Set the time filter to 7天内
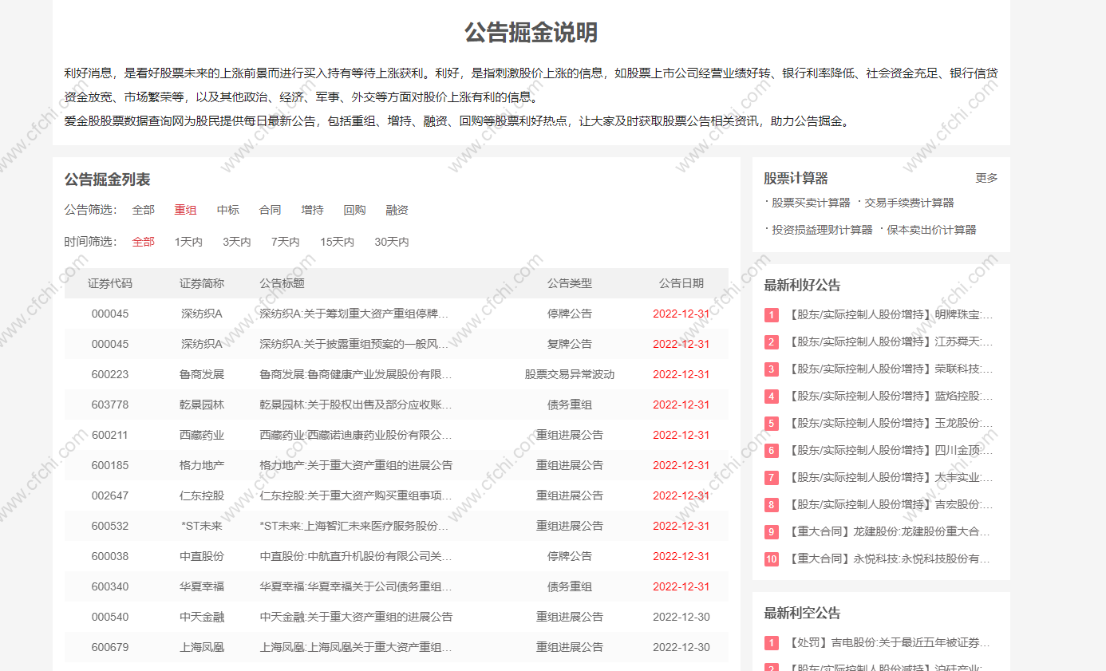The image size is (1106, 671). (286, 242)
